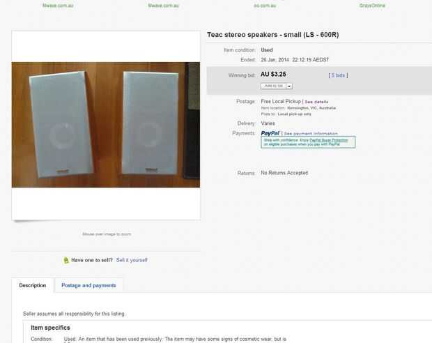Image resolution: width=432 pixels, height=343 pixels.
Task: Select the Description tab
Action: 33,285
